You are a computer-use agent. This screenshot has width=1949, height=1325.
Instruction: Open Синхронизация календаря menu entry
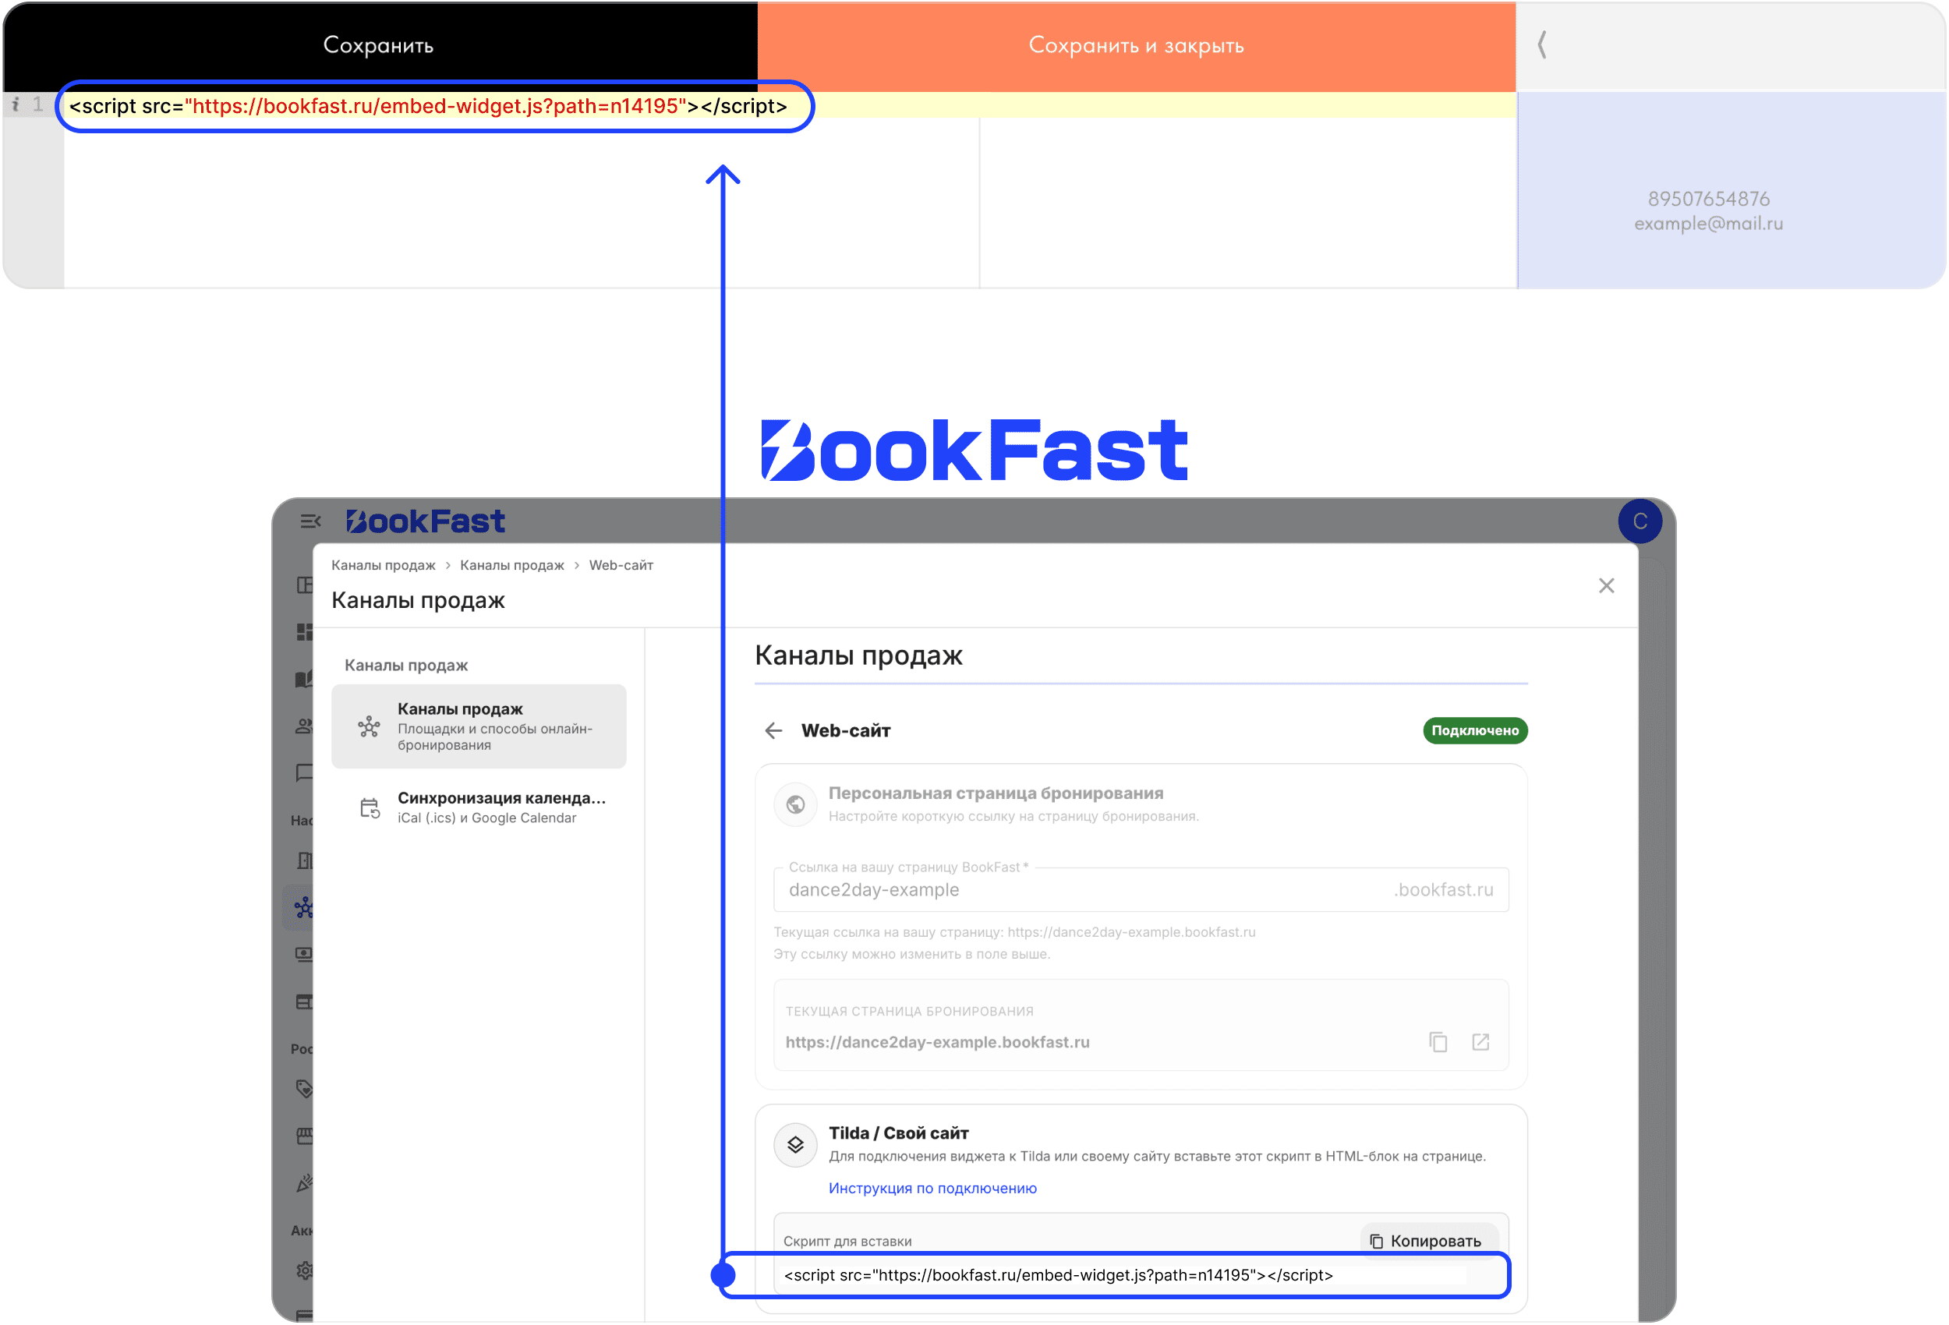coord(479,807)
